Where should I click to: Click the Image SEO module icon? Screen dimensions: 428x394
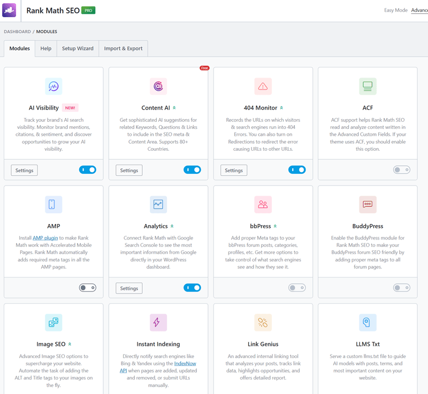click(x=53, y=322)
